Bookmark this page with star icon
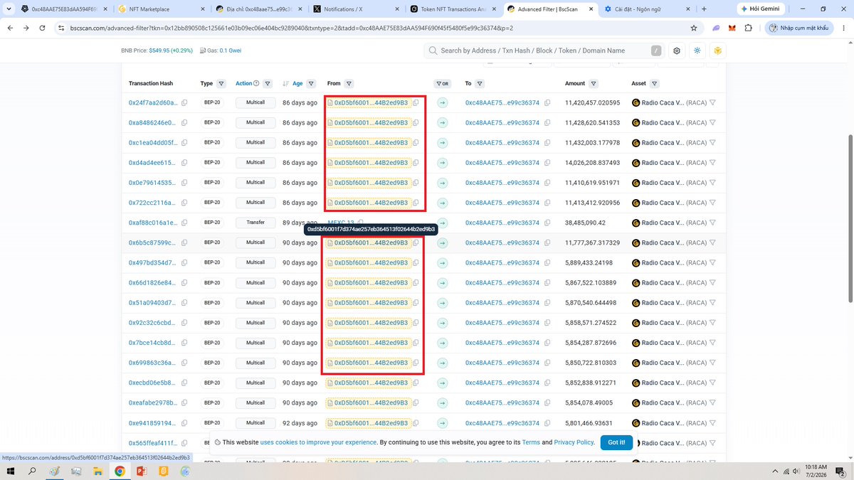The height and width of the screenshot is (480, 854). tap(694, 28)
